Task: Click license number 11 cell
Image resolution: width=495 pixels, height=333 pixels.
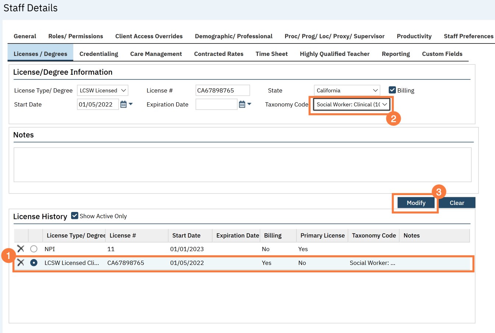Action: (111, 249)
